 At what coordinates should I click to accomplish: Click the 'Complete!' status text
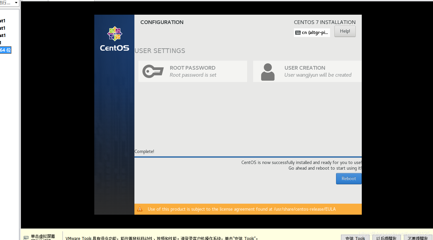[144, 151]
